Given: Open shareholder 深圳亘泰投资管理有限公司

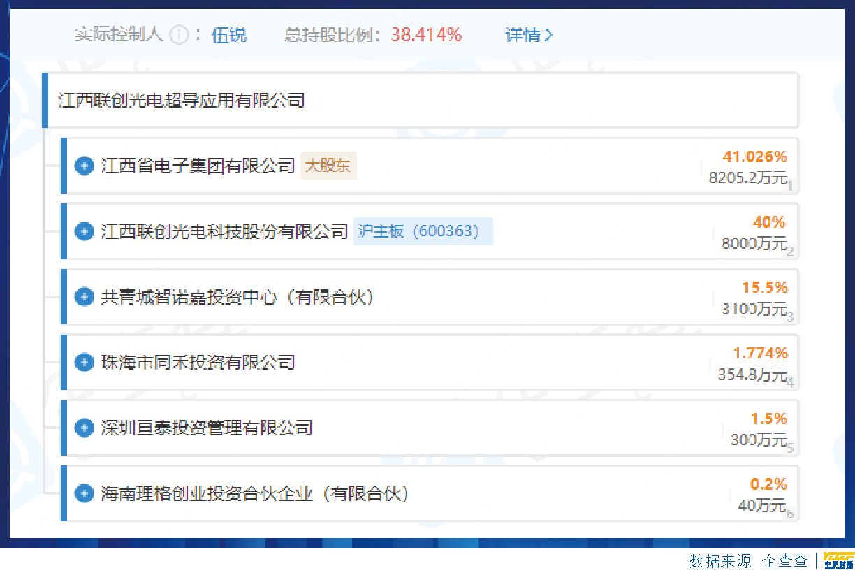Looking at the screenshot, I should tap(206, 428).
